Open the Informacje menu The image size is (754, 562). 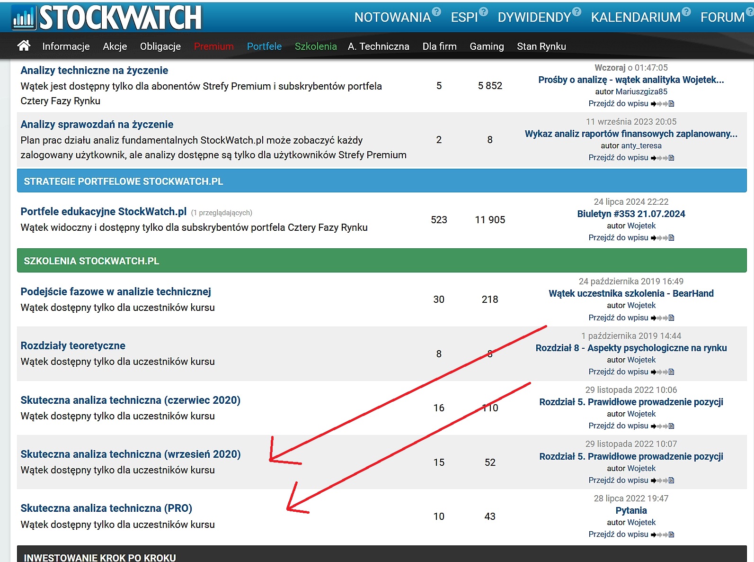coord(66,46)
